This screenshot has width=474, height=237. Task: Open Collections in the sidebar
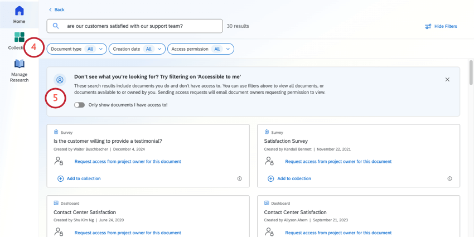click(x=19, y=38)
